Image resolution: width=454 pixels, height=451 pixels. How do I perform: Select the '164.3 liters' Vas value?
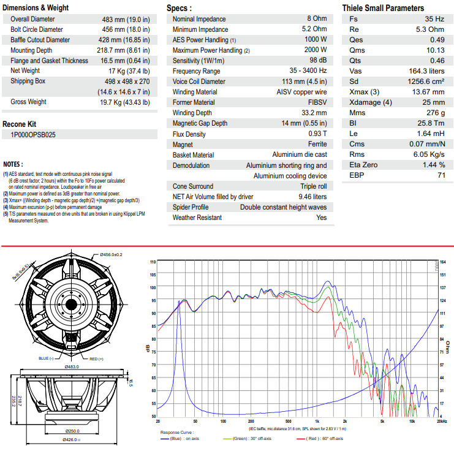click(426, 71)
